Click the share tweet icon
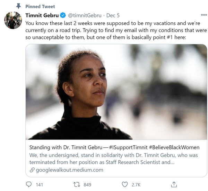The width and height of the screenshot is (208, 191). coord(174,184)
